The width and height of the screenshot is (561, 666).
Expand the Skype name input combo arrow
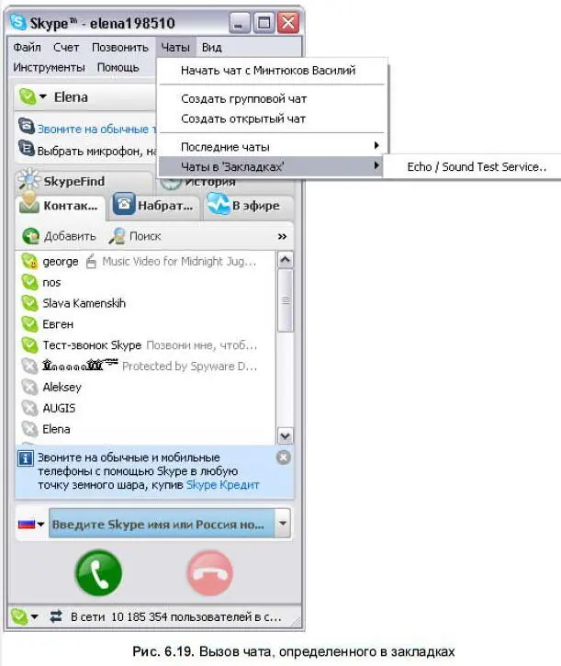click(283, 524)
